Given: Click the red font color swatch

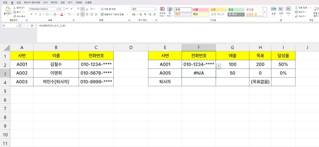Looking at the screenshot, I should coord(61,15).
